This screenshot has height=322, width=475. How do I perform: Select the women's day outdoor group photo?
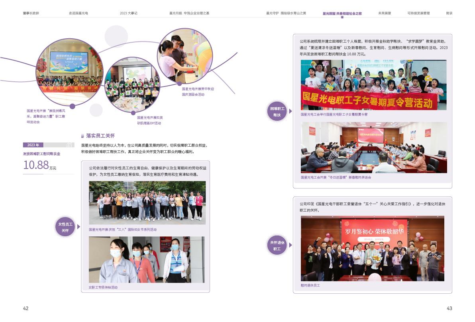147,203
